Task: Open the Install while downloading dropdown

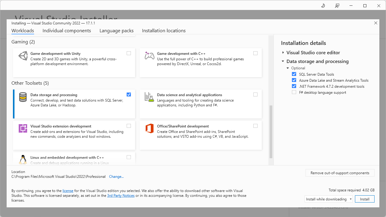Action: (x=329, y=199)
